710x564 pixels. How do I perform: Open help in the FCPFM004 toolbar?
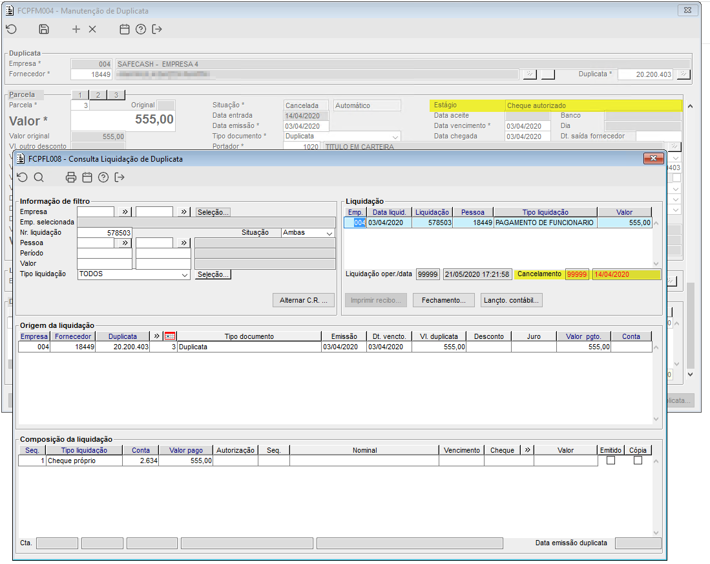(x=141, y=29)
